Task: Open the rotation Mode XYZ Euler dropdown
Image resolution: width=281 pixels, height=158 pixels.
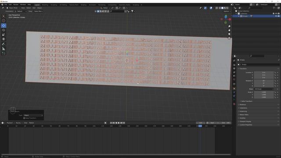Action: click(x=264, y=89)
